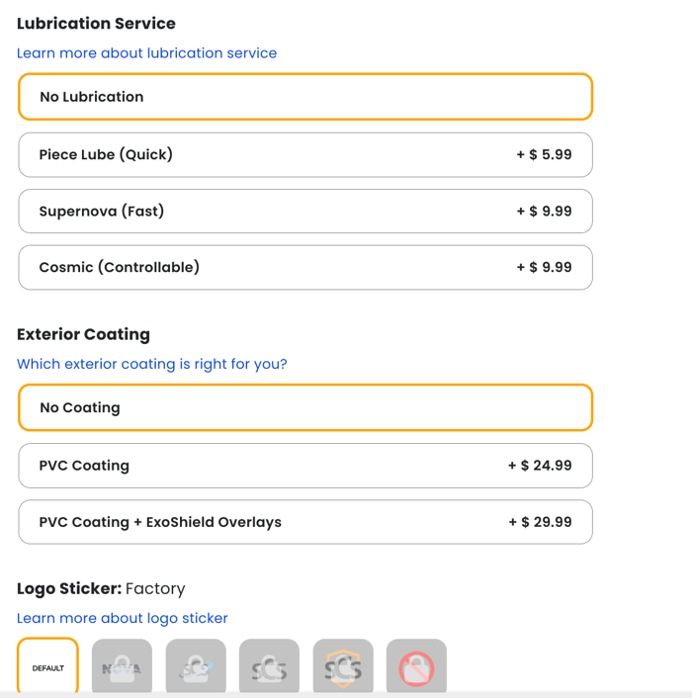This screenshot has height=698, width=692.
Task: Select PVC Coating + ExoShield Overlays
Action: click(304, 522)
